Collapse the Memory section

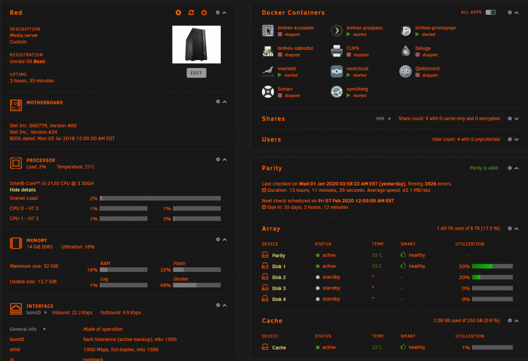tap(224, 240)
